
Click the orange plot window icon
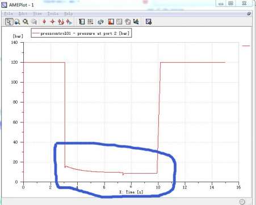pyautogui.click(x=111, y=22)
